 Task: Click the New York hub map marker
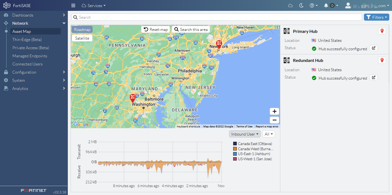pyautogui.click(x=219, y=45)
